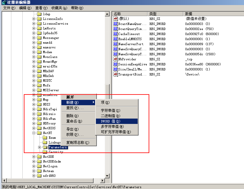The height and width of the screenshot is (189, 244).
Task: Click the BcastNameQuer... DWORD value icon
Action: click(x=116, y=24)
